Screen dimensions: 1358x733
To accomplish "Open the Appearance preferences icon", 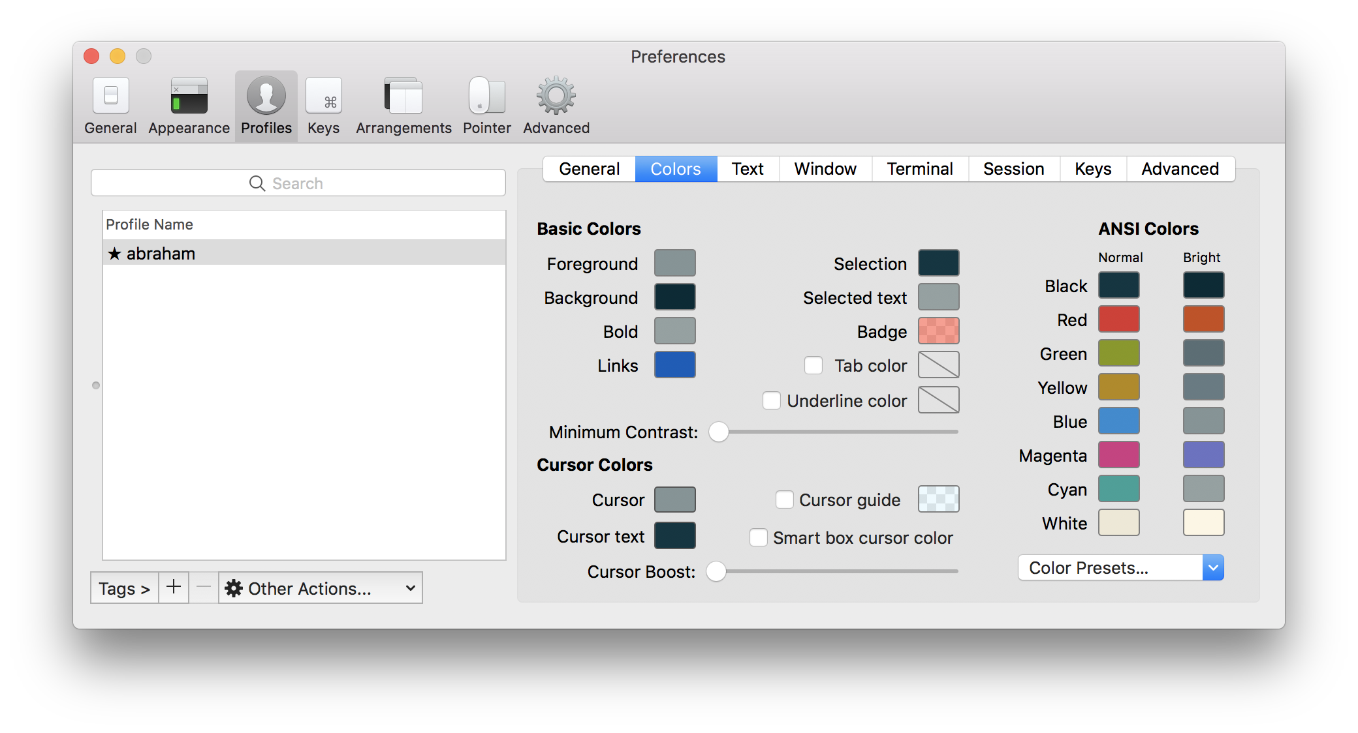I will pyautogui.click(x=189, y=106).
